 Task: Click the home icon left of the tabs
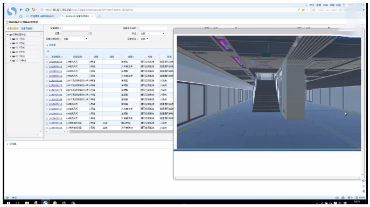pos(21,16)
